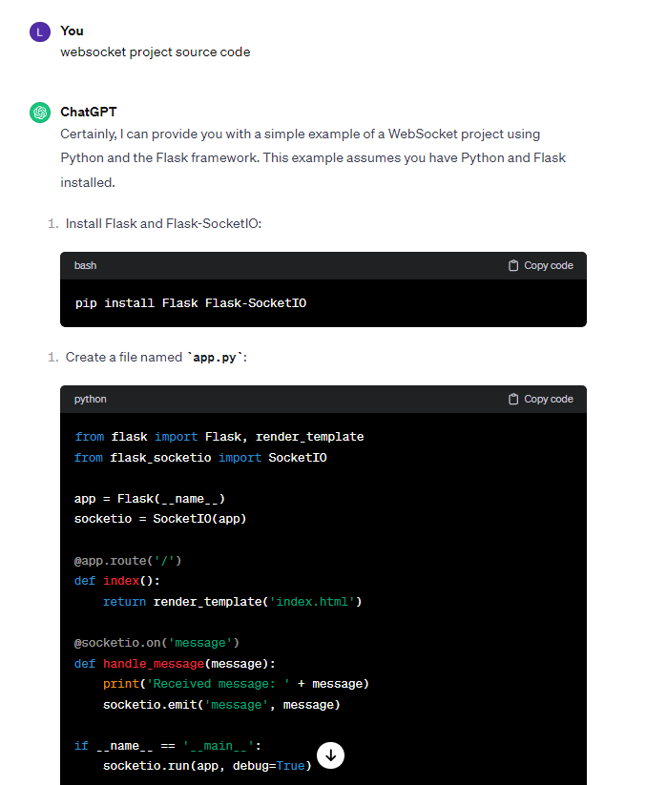The height and width of the screenshot is (785, 646).
Task: Click the 'def index():' line
Action: click(x=117, y=581)
